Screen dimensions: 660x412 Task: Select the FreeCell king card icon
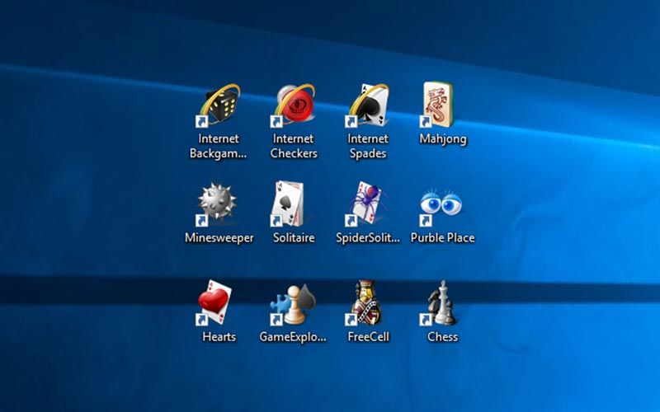coord(365,303)
